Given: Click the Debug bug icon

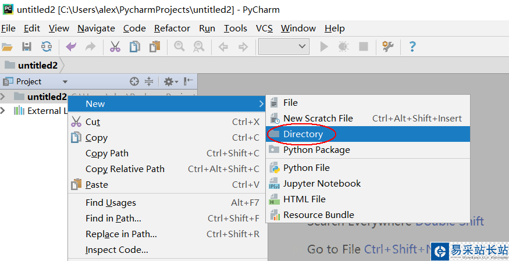Looking at the screenshot, I should (343, 47).
